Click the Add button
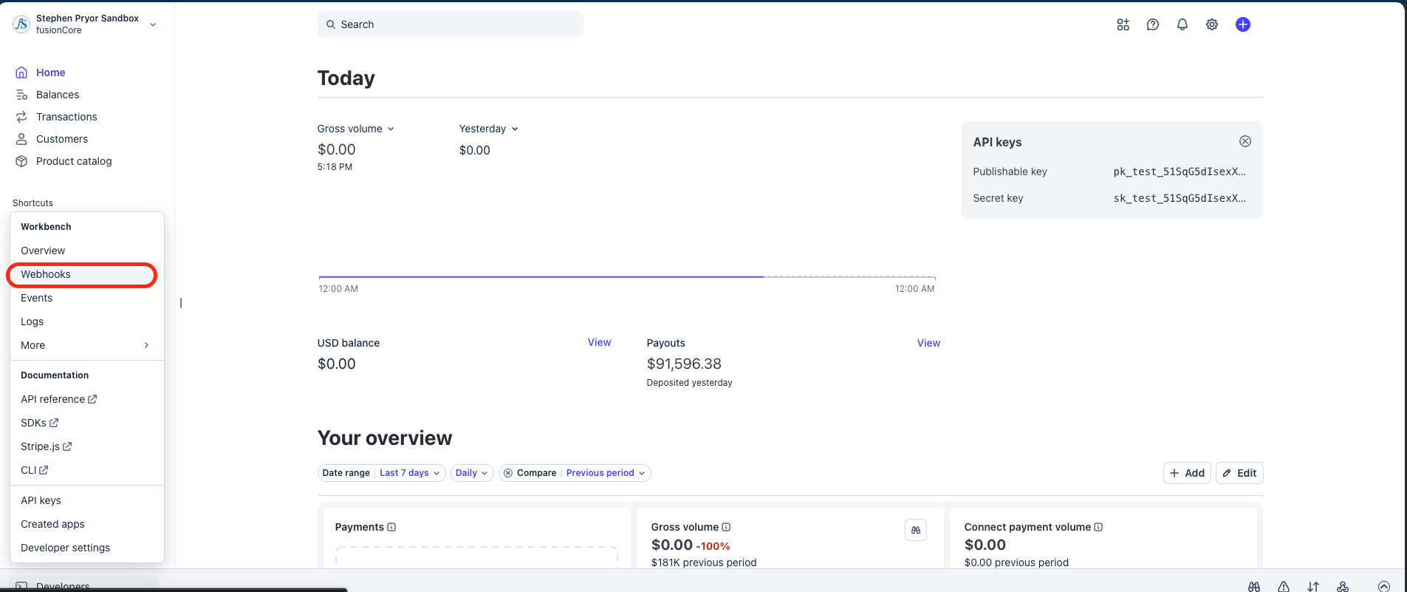Viewport: 1407px width, 592px height. coord(1187,473)
